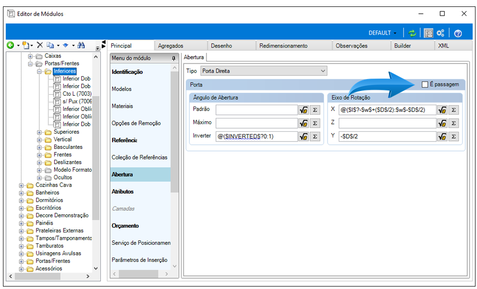Click the green back arrow icon

pyautogui.click(x=11, y=45)
